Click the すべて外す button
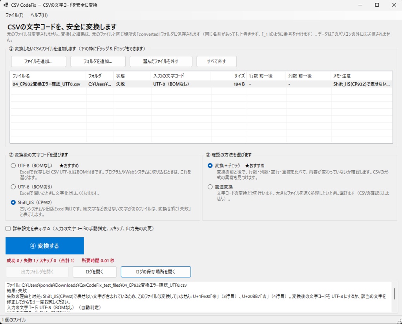This screenshot has height=324, width=402. tap(216, 62)
